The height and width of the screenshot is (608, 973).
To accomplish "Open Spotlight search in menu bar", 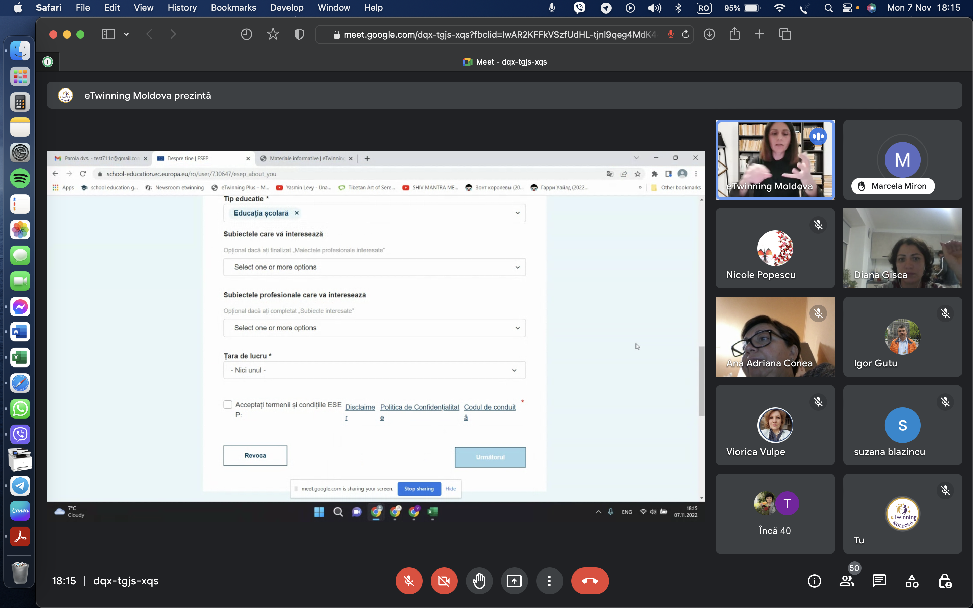I will [828, 8].
